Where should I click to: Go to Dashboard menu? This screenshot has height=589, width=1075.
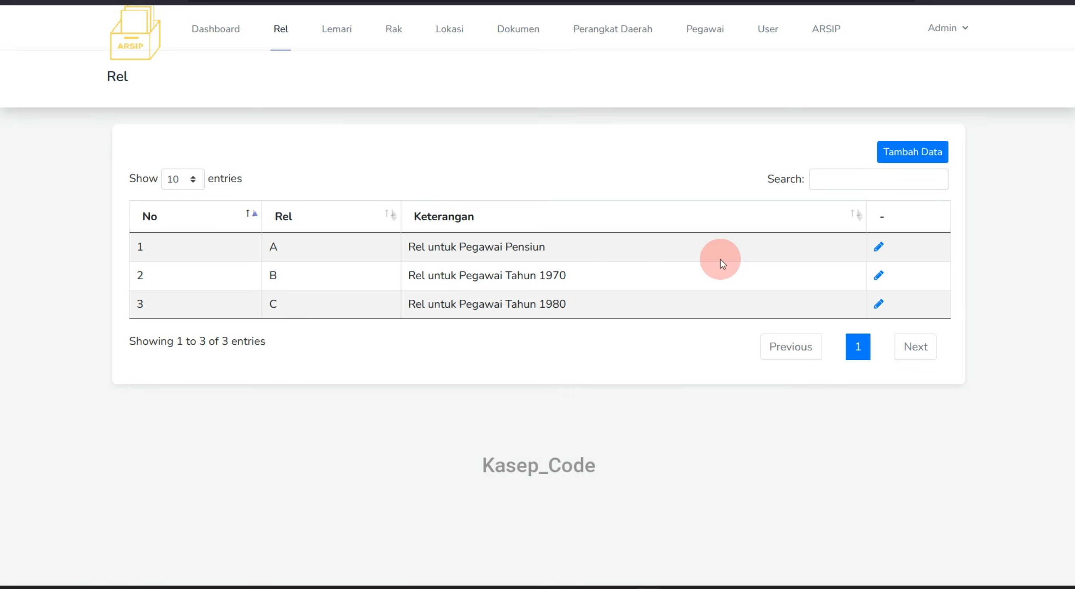pos(216,29)
